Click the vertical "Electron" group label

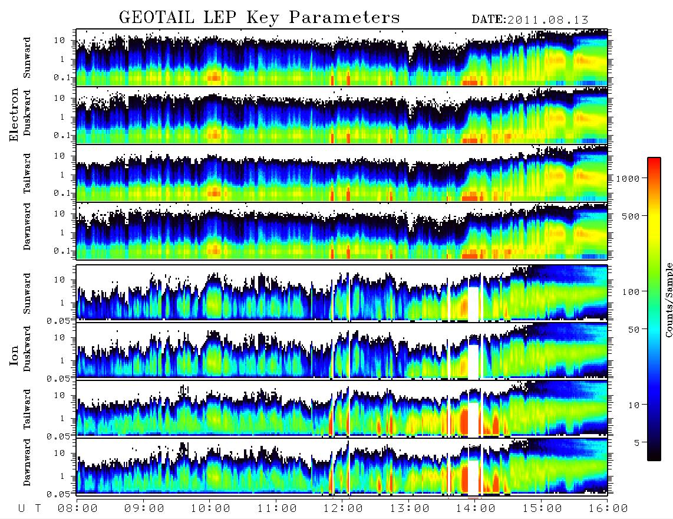pyautogui.click(x=14, y=114)
